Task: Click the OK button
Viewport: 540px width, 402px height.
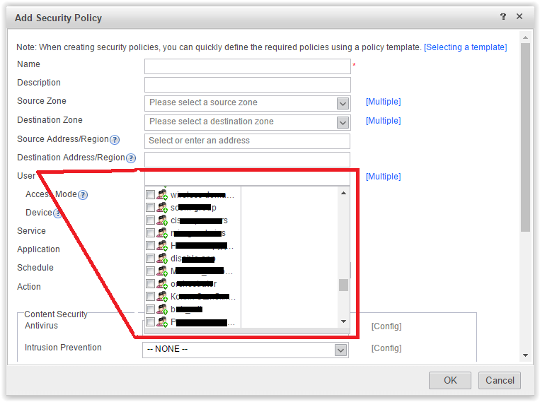Action: [x=450, y=380]
